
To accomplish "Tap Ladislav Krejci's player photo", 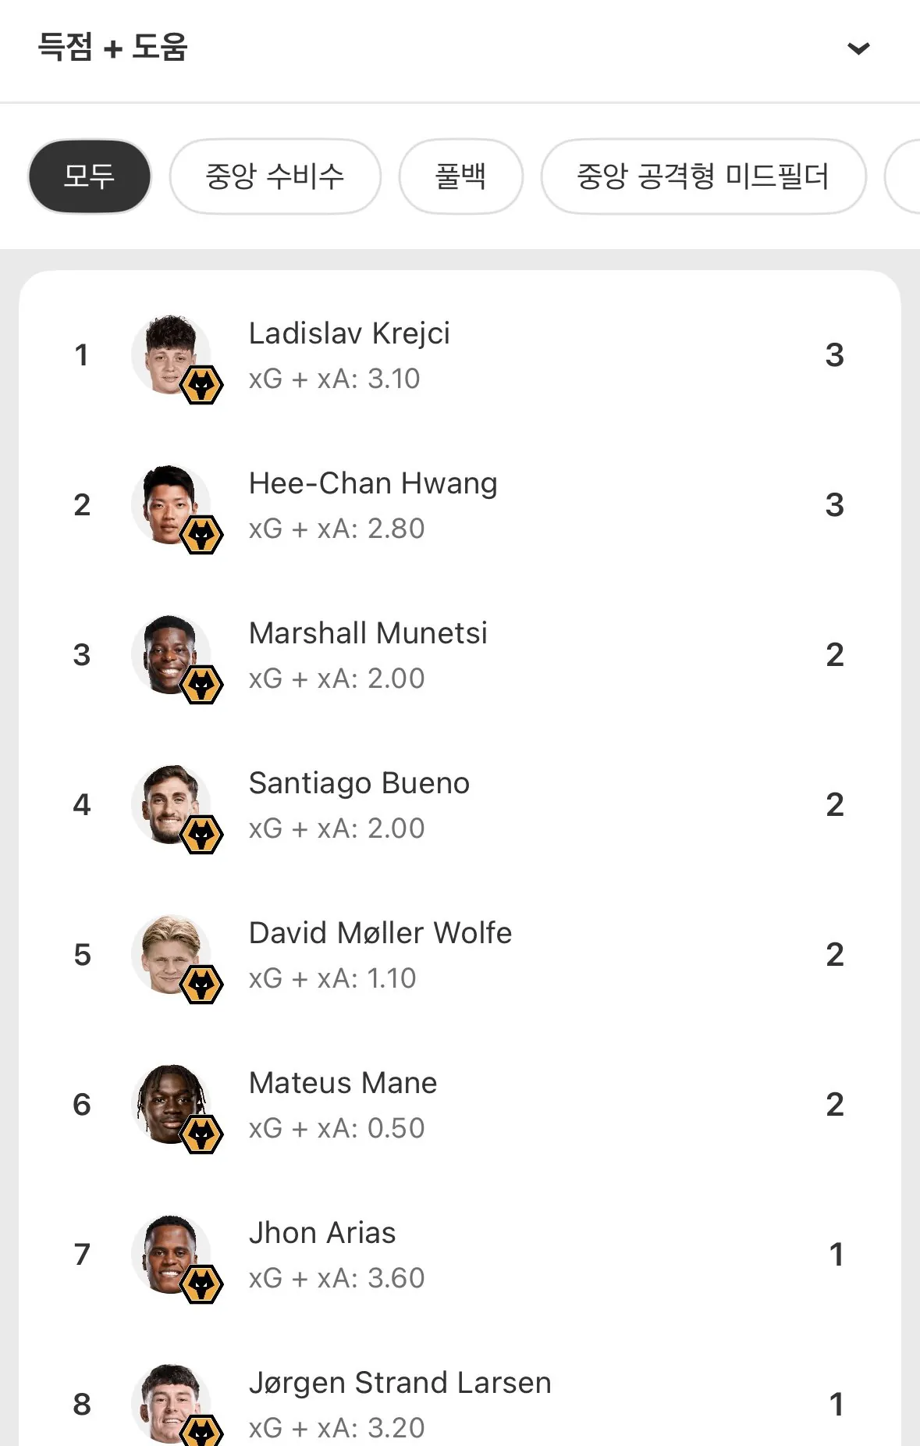I will [170, 354].
